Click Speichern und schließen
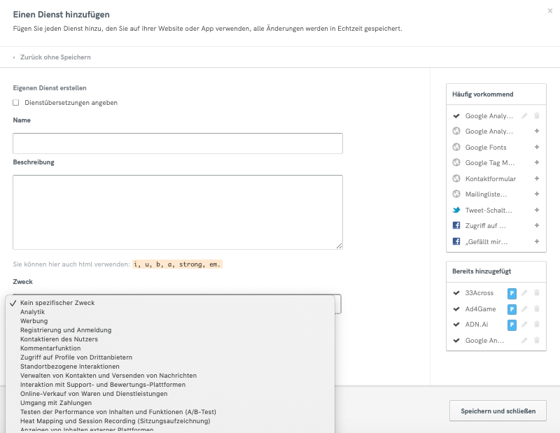The height and width of the screenshot is (433, 560). [x=498, y=411]
